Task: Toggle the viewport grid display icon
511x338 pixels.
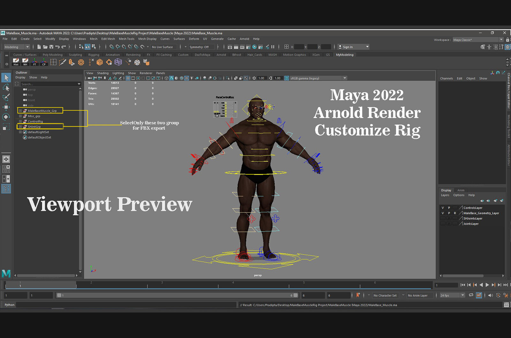Action: coord(128,78)
